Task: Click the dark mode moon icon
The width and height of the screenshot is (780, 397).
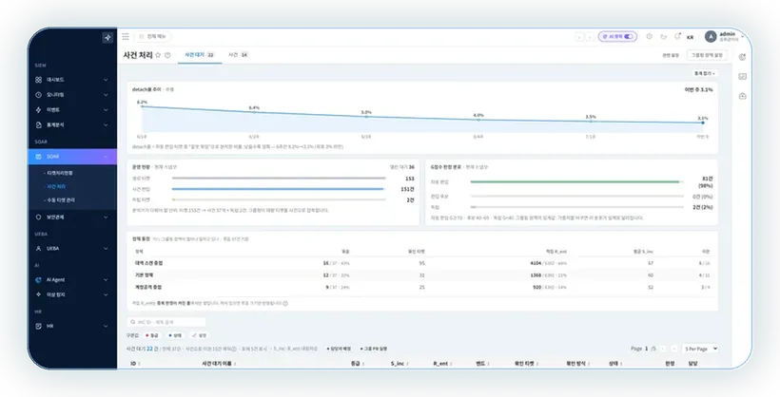Action: [663, 36]
